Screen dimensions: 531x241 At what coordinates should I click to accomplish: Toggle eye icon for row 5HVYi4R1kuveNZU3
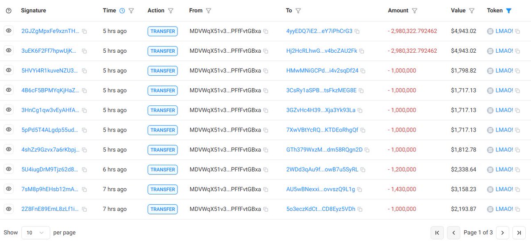click(8, 70)
